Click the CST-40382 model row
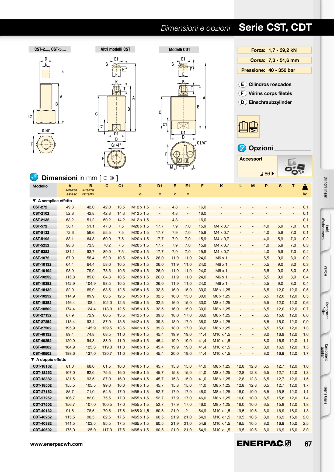 171,347
